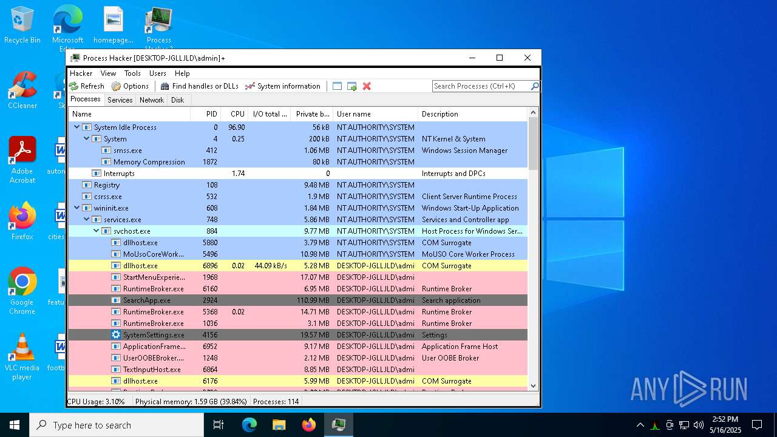Open the Help menu

tap(182, 73)
